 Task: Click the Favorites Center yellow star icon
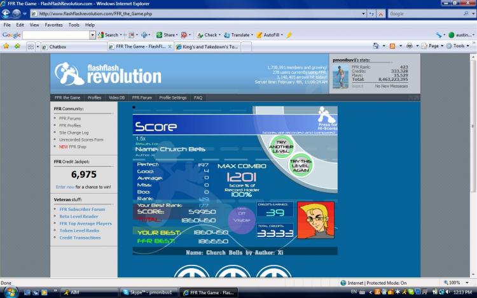[6, 46]
